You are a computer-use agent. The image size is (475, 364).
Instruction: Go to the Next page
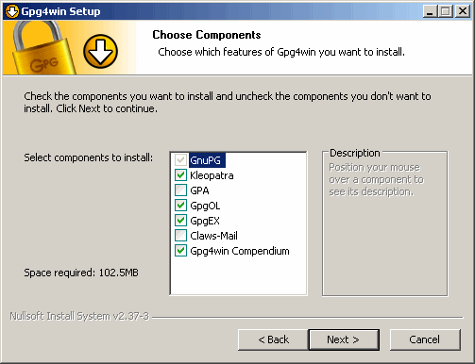(x=344, y=339)
